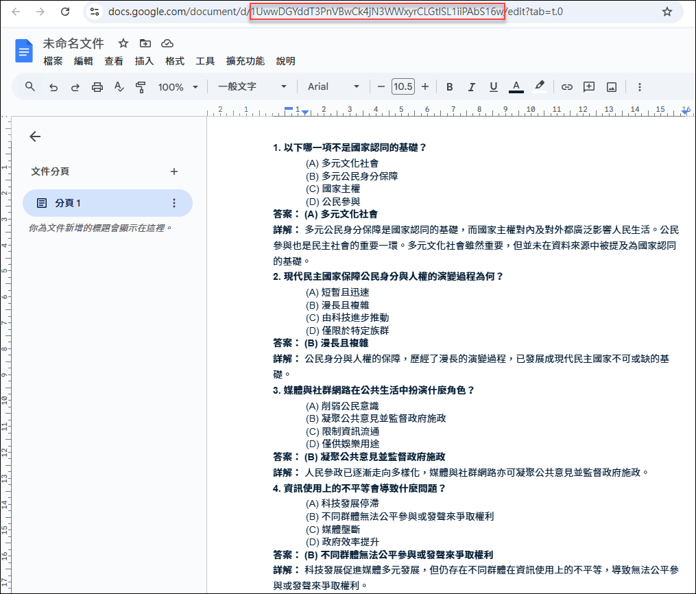Add a comment
Screen dimensions: 696x594
[589, 86]
